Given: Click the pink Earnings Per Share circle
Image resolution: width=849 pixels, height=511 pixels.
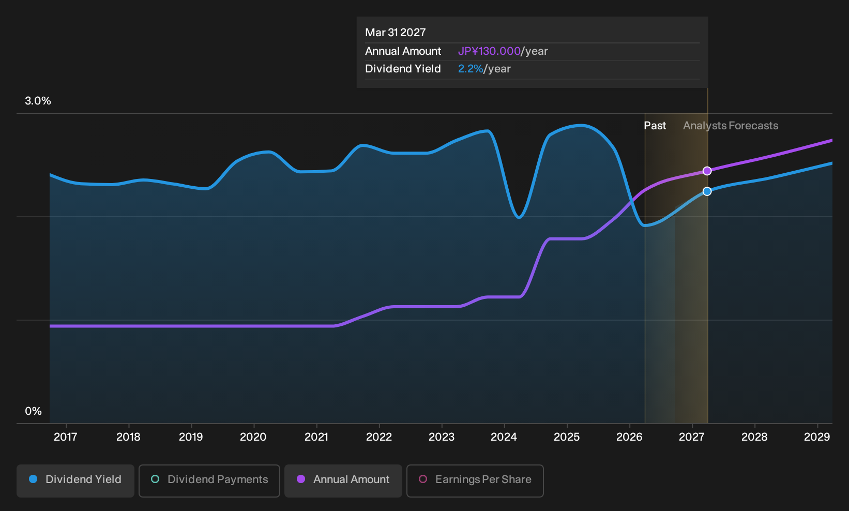Looking at the screenshot, I should (423, 479).
